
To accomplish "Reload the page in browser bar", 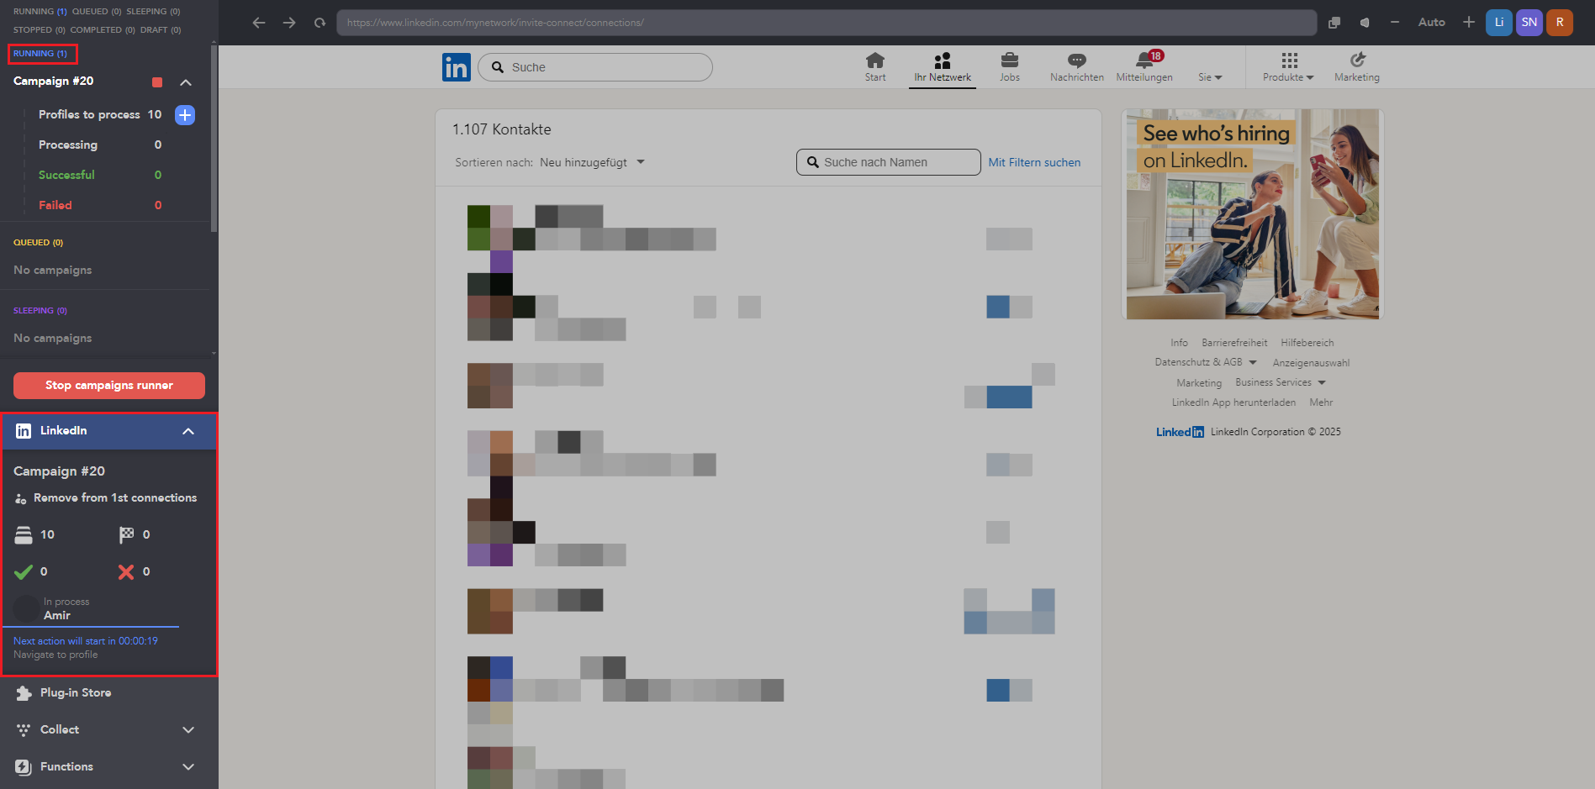I will tap(320, 23).
